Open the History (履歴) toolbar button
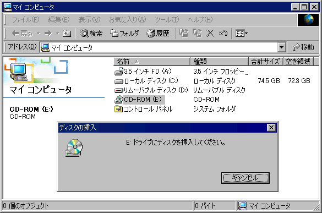The image size is (322, 213). coord(158,33)
